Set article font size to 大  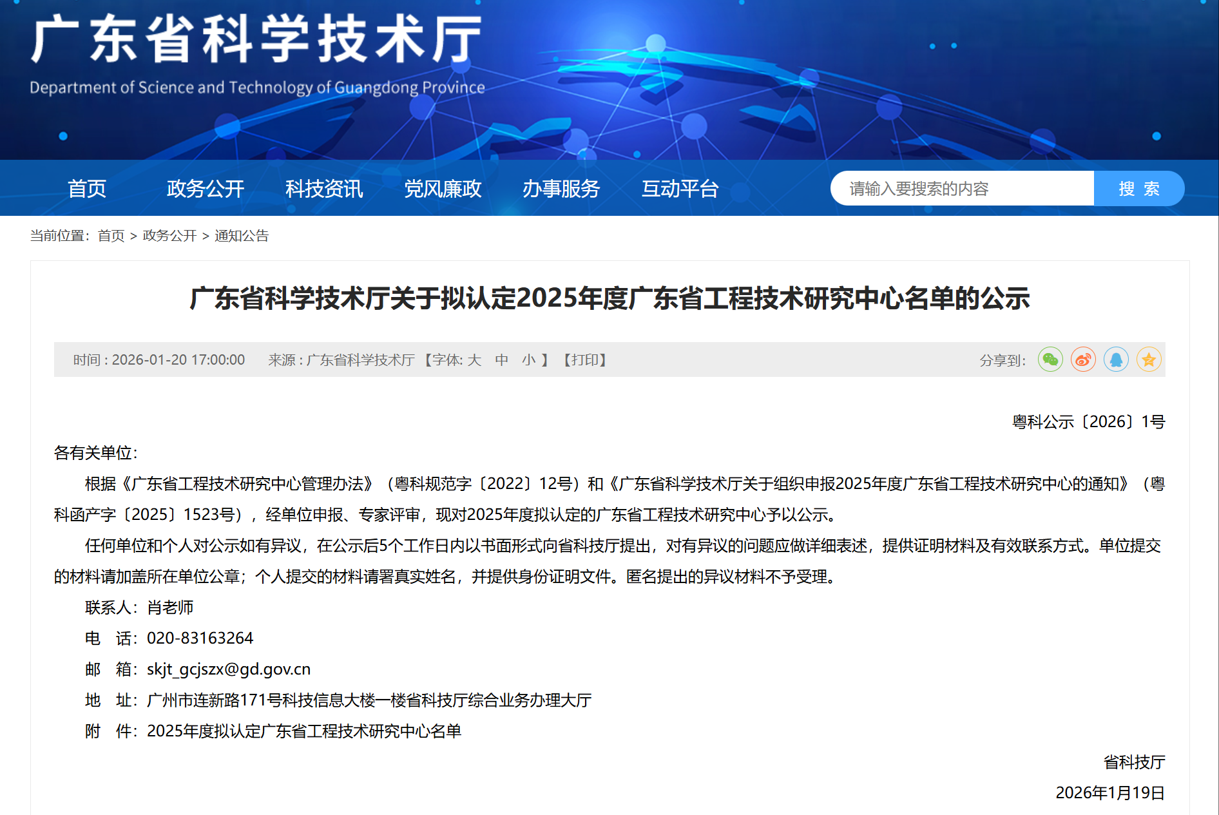[x=475, y=360]
